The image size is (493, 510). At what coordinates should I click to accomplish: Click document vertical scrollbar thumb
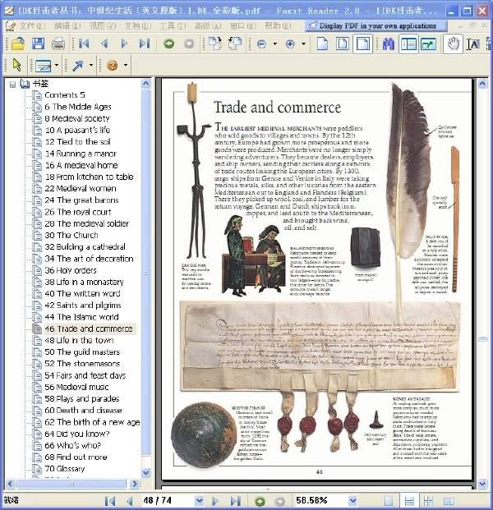[482, 339]
